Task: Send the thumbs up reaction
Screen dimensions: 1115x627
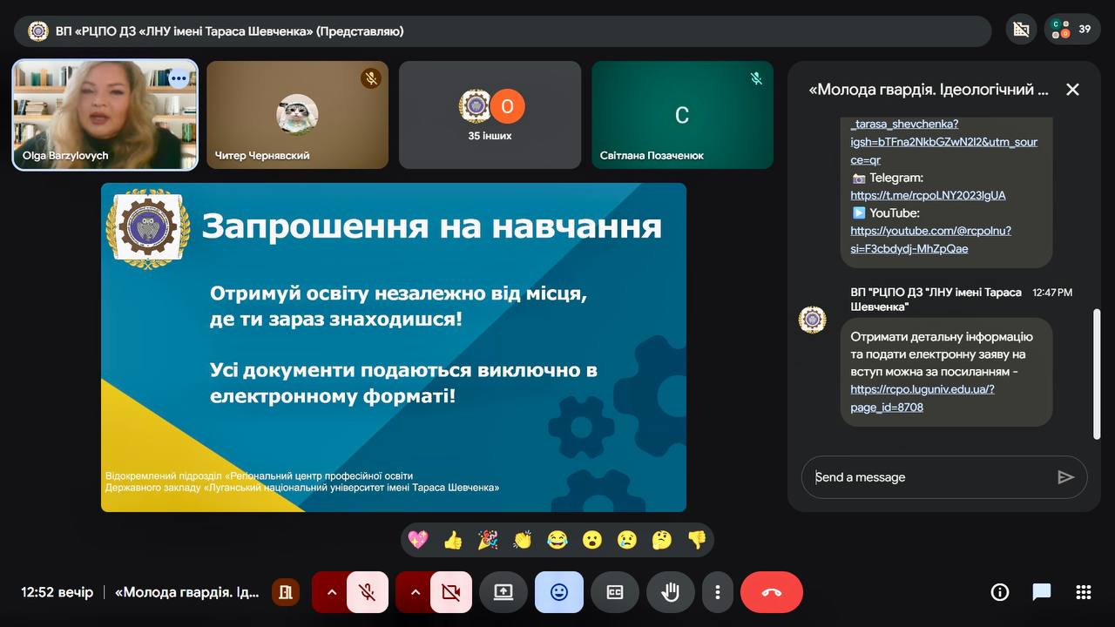Action: pos(453,540)
